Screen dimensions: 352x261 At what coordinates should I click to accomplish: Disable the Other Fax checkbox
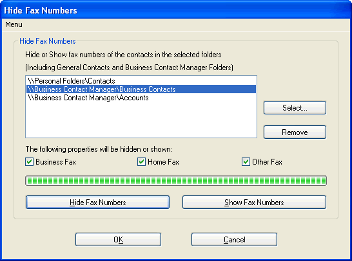click(x=246, y=161)
